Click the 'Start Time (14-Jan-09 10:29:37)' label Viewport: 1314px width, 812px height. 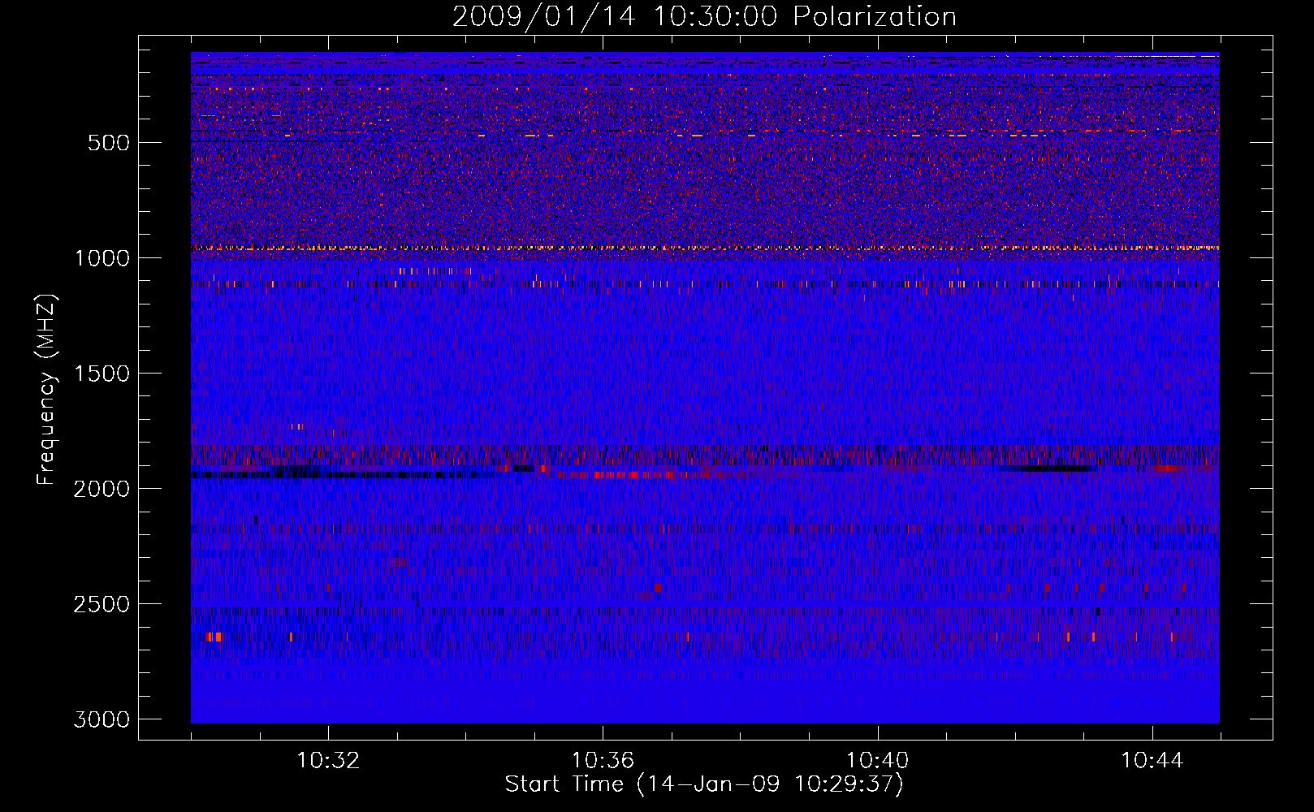click(704, 784)
